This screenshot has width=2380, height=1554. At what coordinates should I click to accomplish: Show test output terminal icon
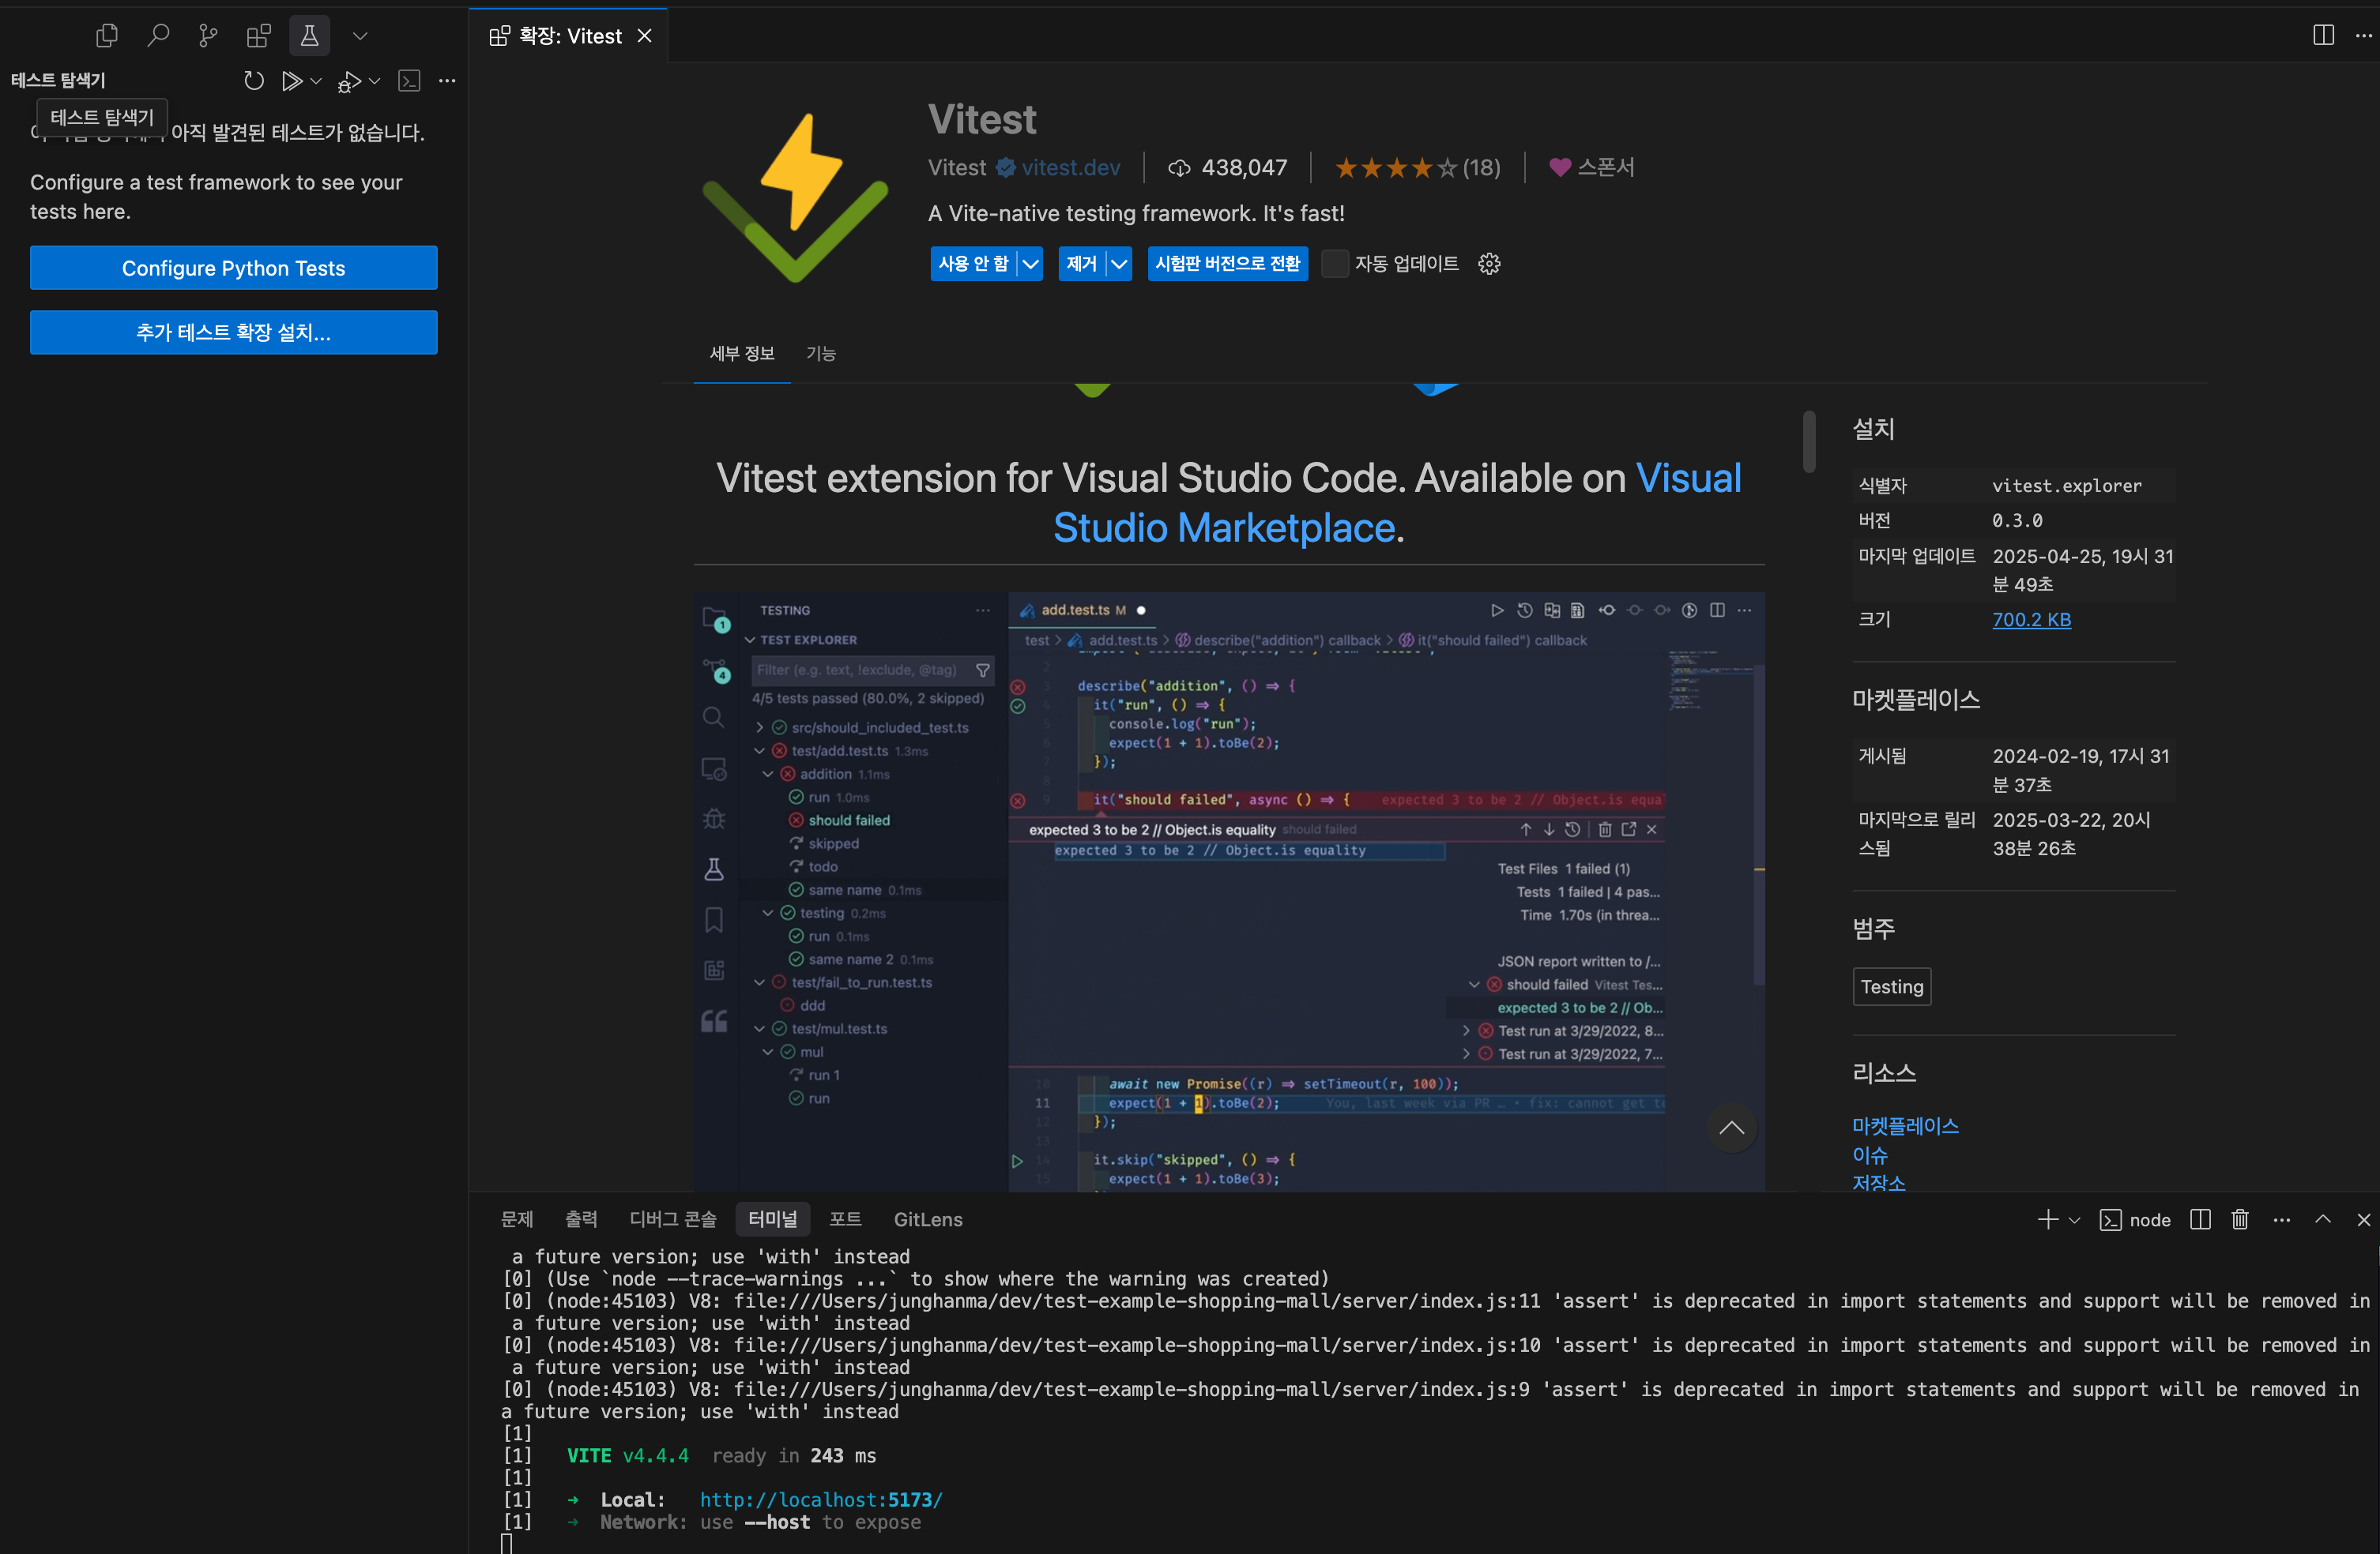click(x=409, y=81)
